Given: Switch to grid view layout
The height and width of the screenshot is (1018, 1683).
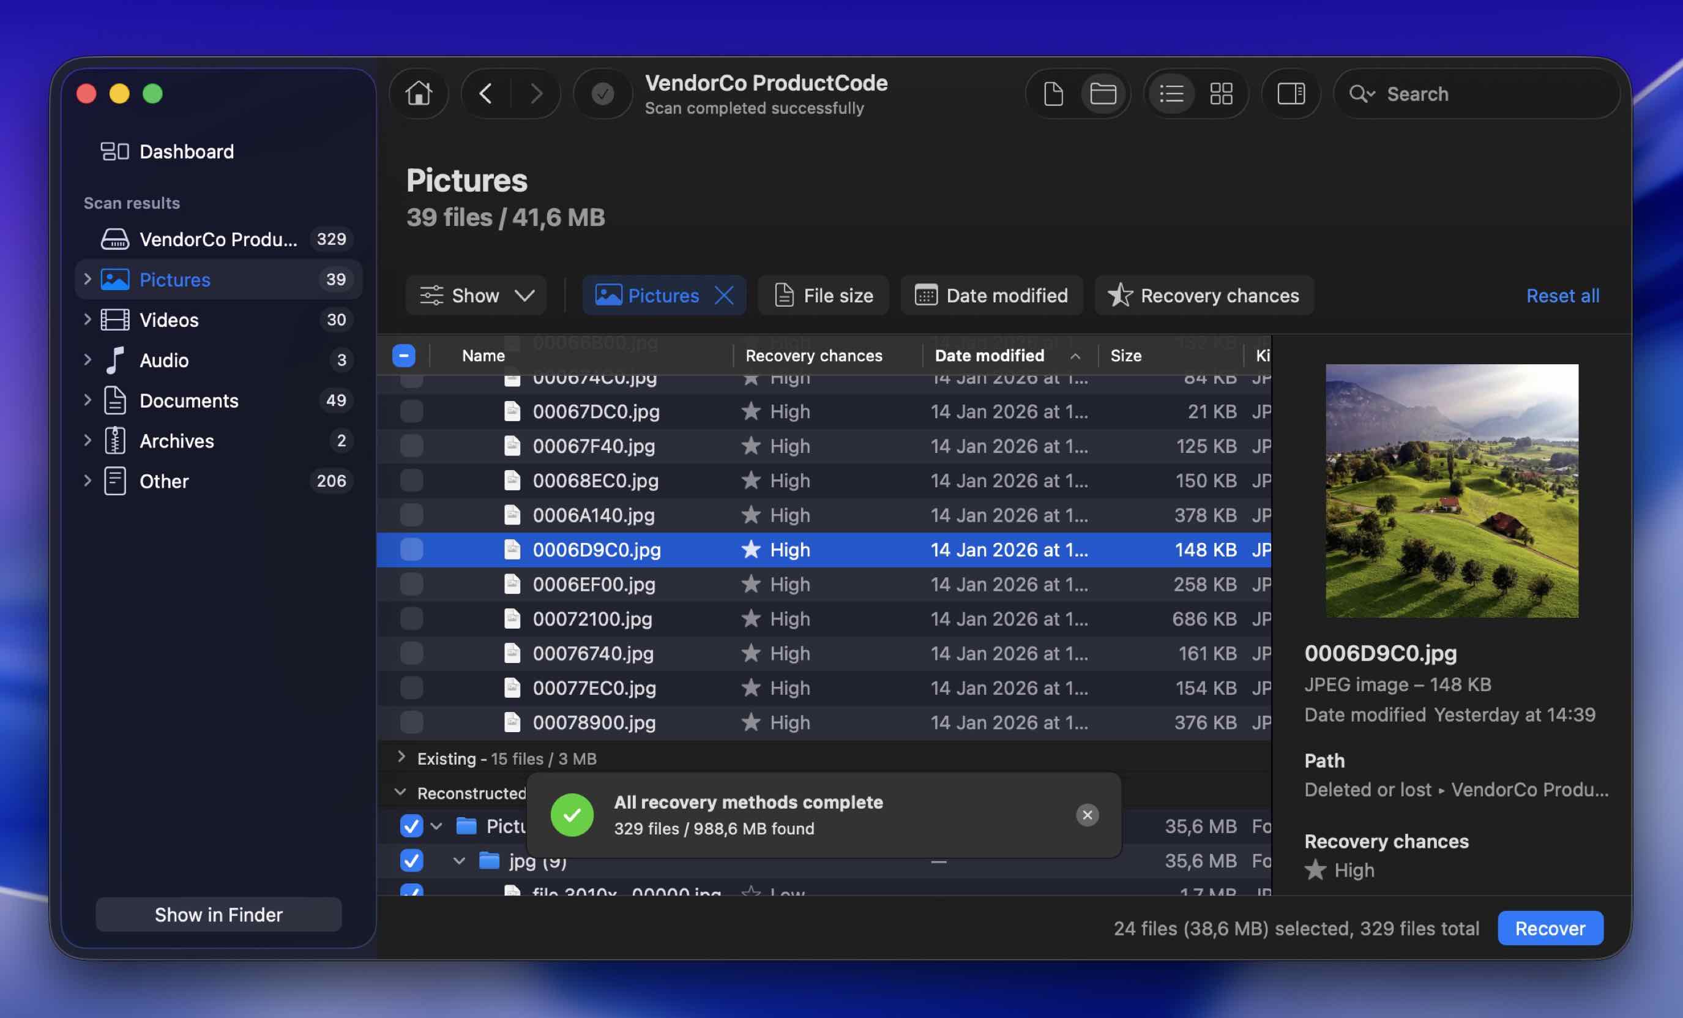Looking at the screenshot, I should [x=1222, y=94].
